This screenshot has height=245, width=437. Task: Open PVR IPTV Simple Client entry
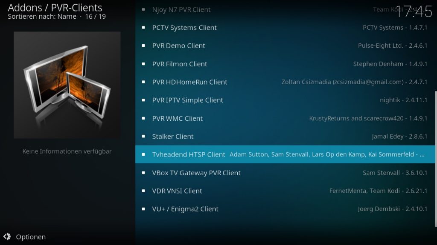(285, 100)
